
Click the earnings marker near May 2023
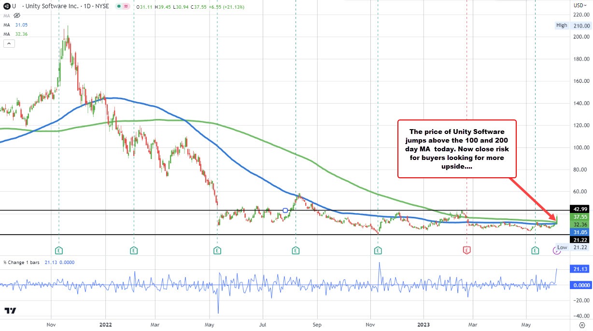coord(535,250)
